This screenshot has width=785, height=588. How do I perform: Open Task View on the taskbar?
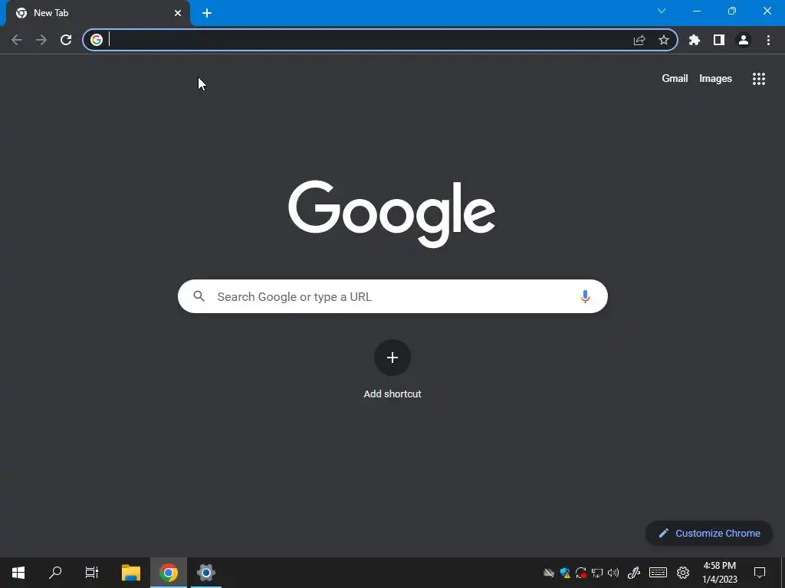point(92,573)
